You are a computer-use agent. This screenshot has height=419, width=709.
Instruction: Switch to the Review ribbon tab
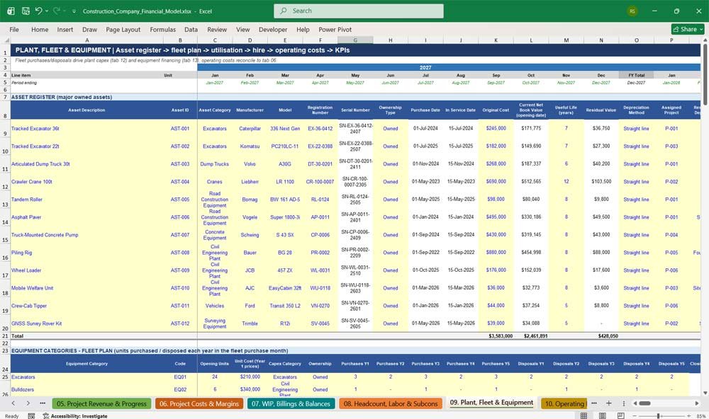[x=217, y=29]
